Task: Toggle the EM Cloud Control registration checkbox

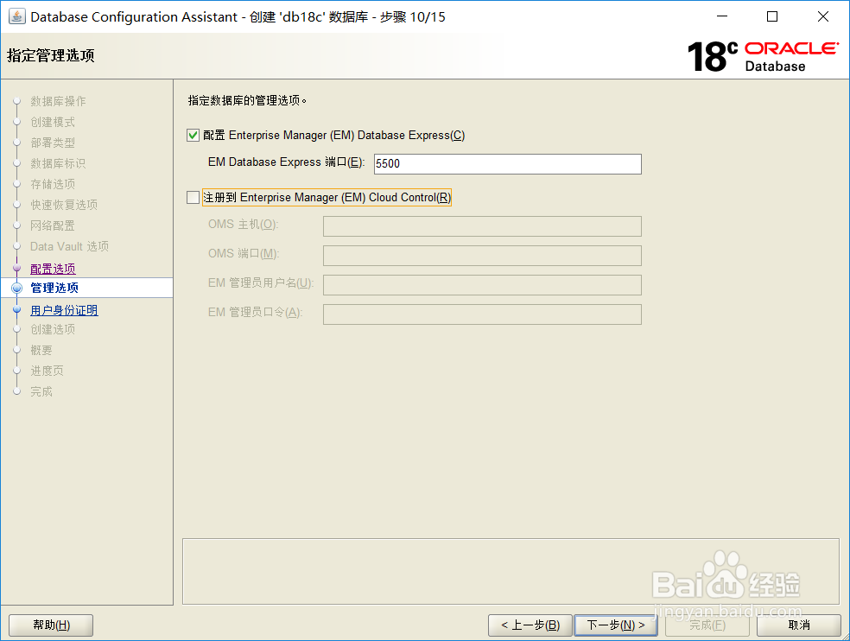Action: (x=193, y=197)
